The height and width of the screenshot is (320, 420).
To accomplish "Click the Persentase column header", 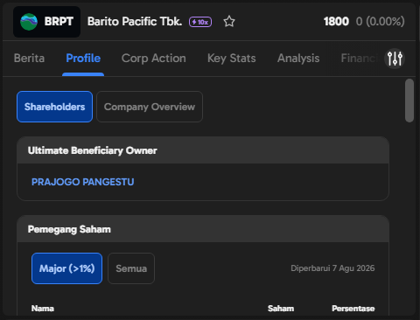I will (353, 309).
